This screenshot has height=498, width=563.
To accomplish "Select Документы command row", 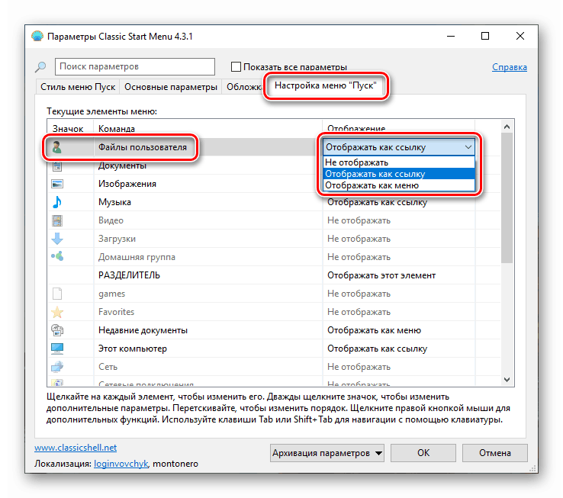I will pos(122,165).
